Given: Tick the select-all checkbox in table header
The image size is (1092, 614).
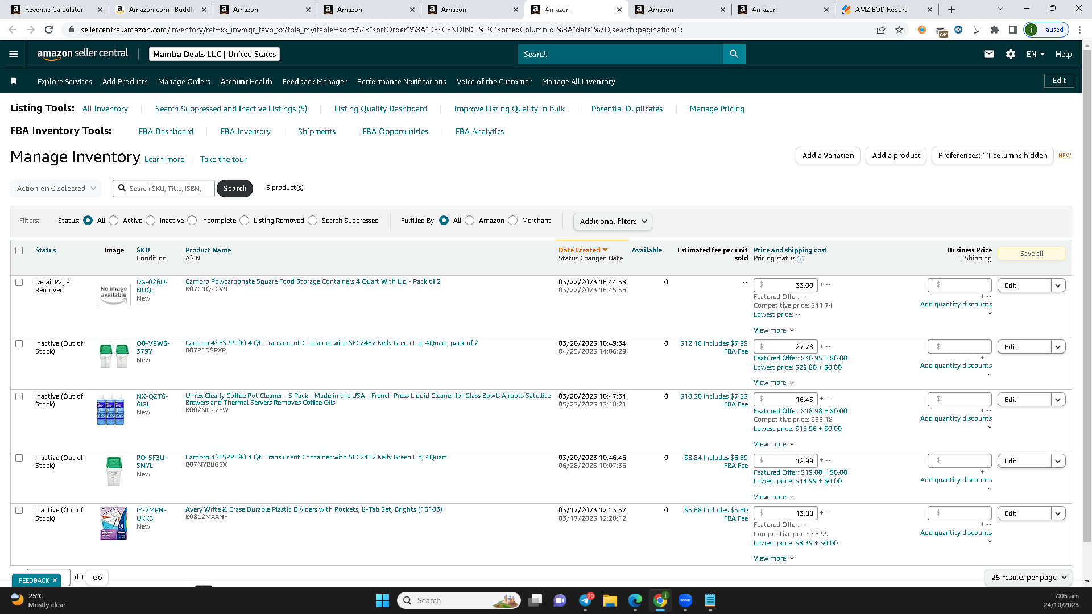Looking at the screenshot, I should coord(19,250).
